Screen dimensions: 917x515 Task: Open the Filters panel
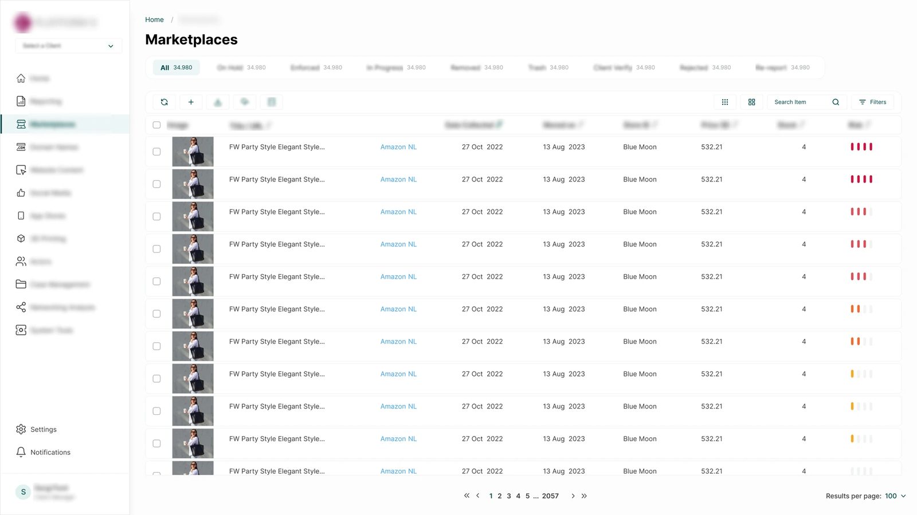click(872, 102)
